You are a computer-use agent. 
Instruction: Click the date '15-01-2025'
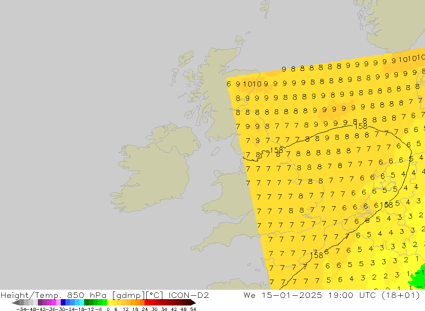click(292, 295)
